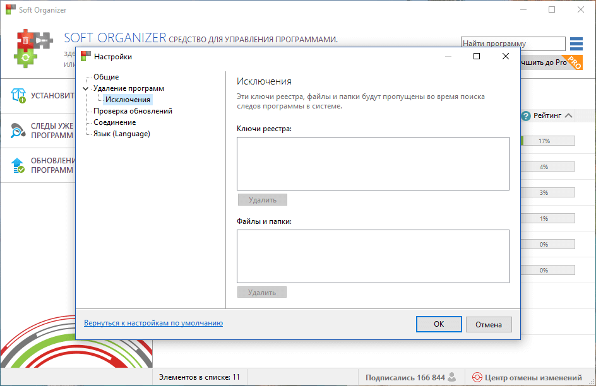Sort by Рейтинг column arrow
The image size is (596, 386).
pos(568,115)
